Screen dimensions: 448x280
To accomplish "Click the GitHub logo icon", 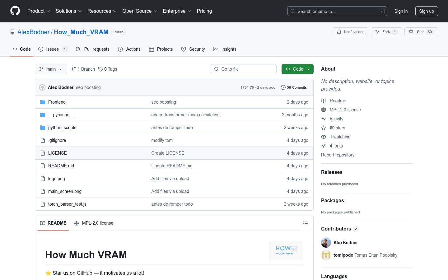I will [15, 11].
